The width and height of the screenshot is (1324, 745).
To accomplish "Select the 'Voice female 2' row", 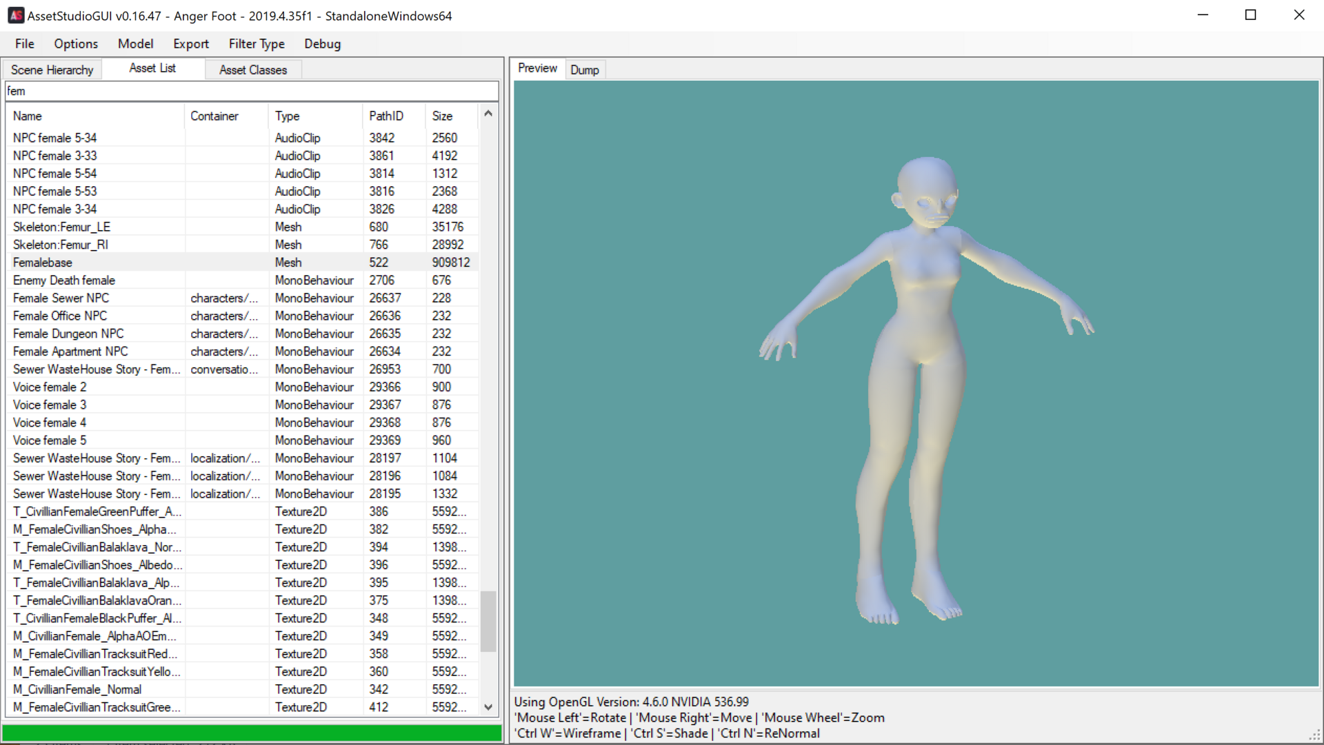I will 242,387.
